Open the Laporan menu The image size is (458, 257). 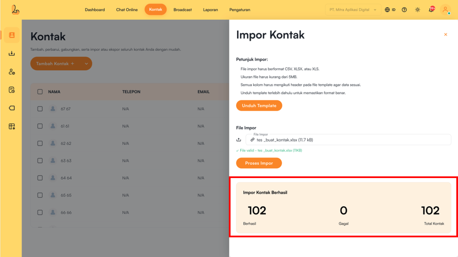[210, 10]
